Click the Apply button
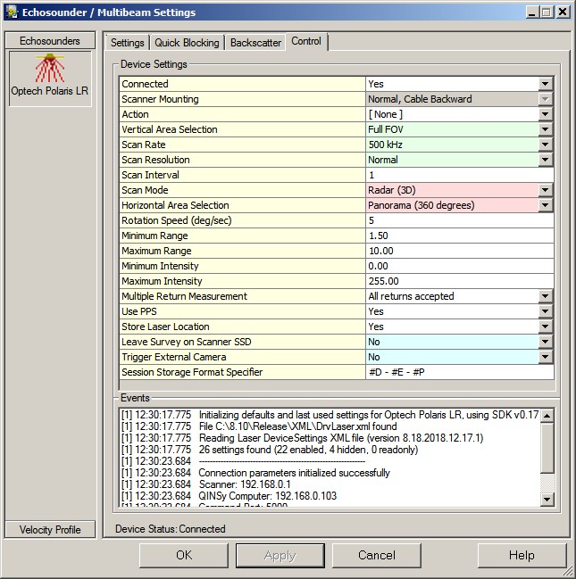The height and width of the screenshot is (579, 576). tap(280, 555)
